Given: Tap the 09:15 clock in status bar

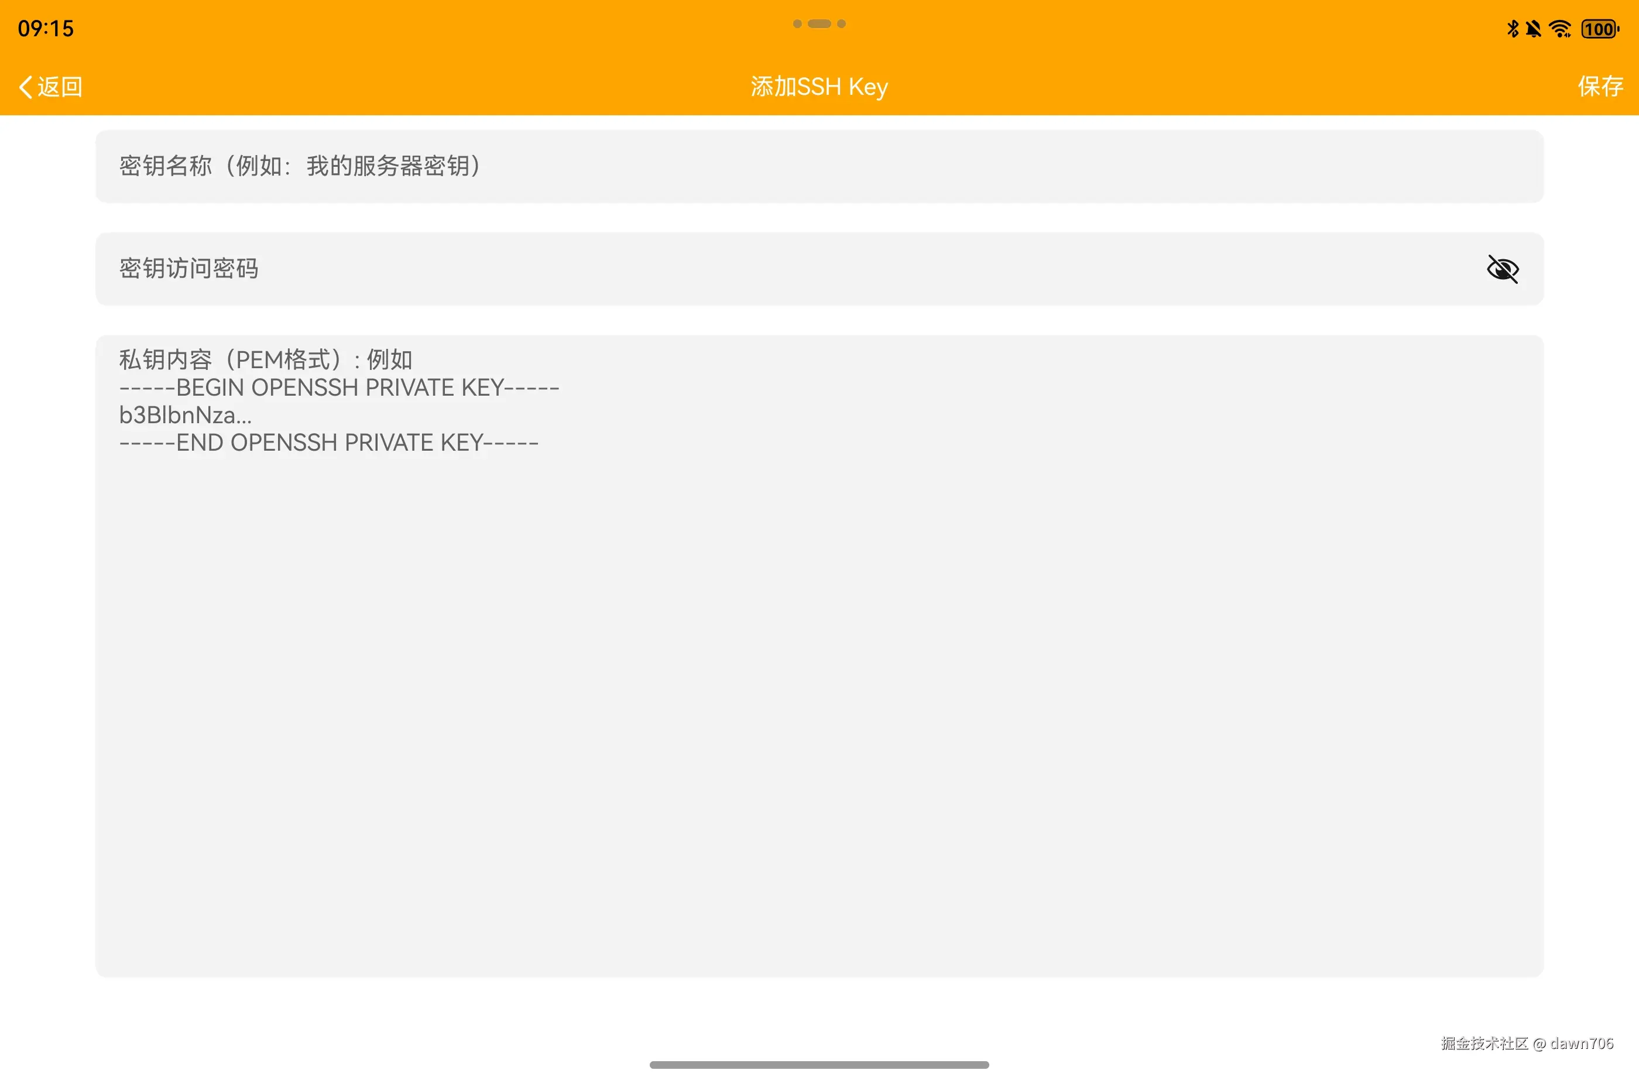Looking at the screenshot, I should tap(46, 29).
